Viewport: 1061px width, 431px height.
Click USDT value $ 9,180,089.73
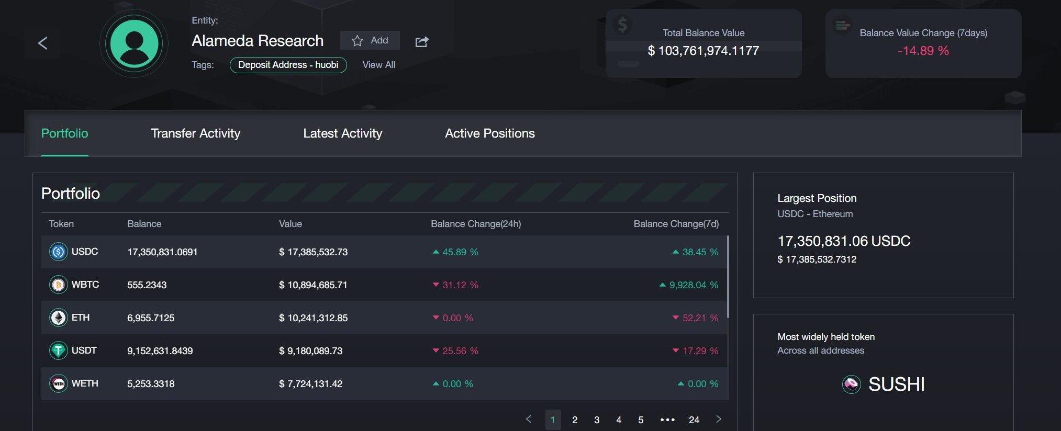[311, 351]
